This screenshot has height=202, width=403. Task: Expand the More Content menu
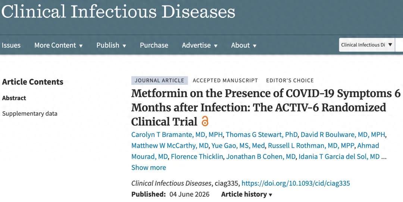click(x=58, y=45)
